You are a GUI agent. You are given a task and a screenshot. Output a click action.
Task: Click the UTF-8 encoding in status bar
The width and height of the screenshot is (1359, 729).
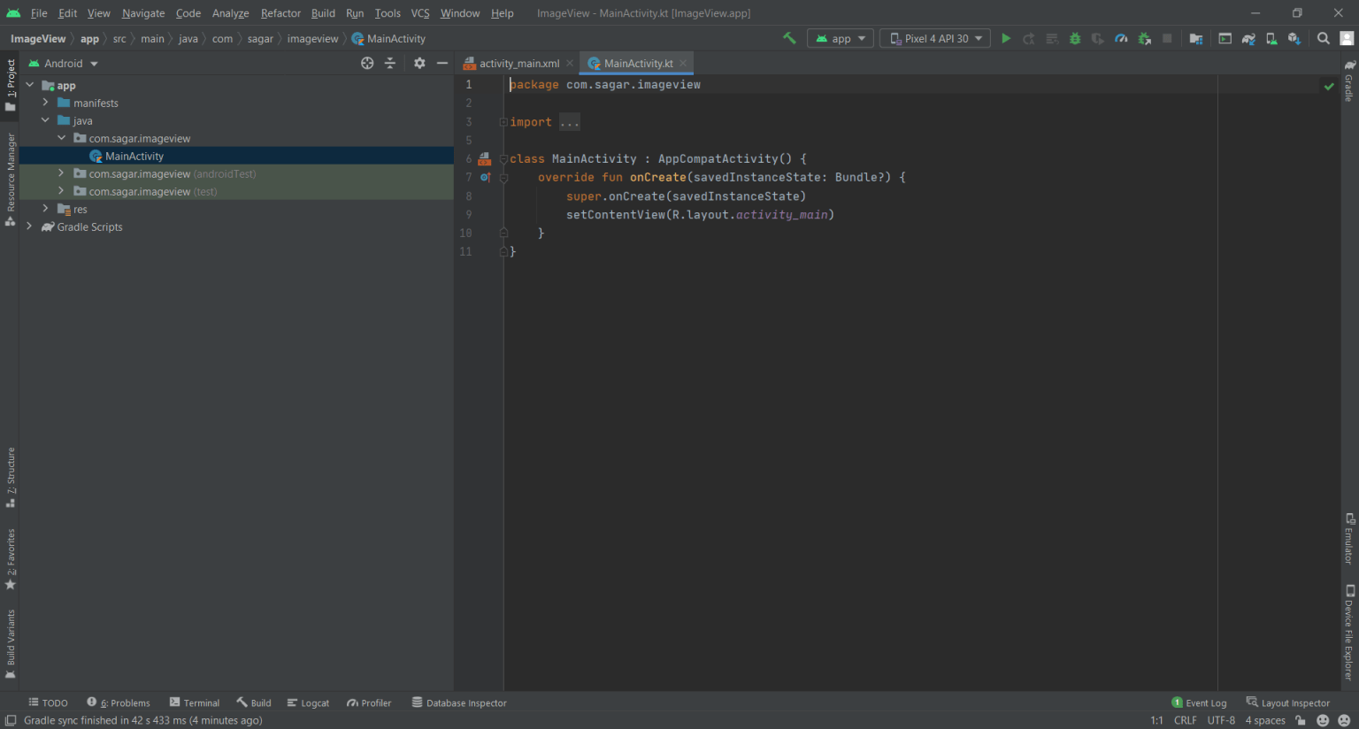(1221, 720)
